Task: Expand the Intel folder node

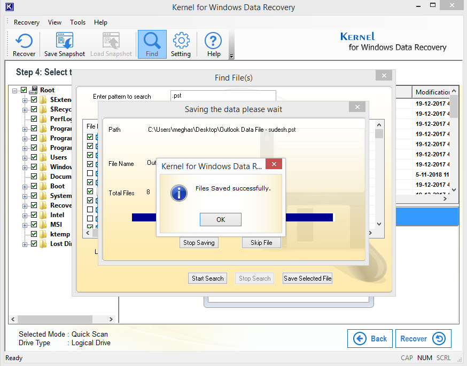Action: 25,216
